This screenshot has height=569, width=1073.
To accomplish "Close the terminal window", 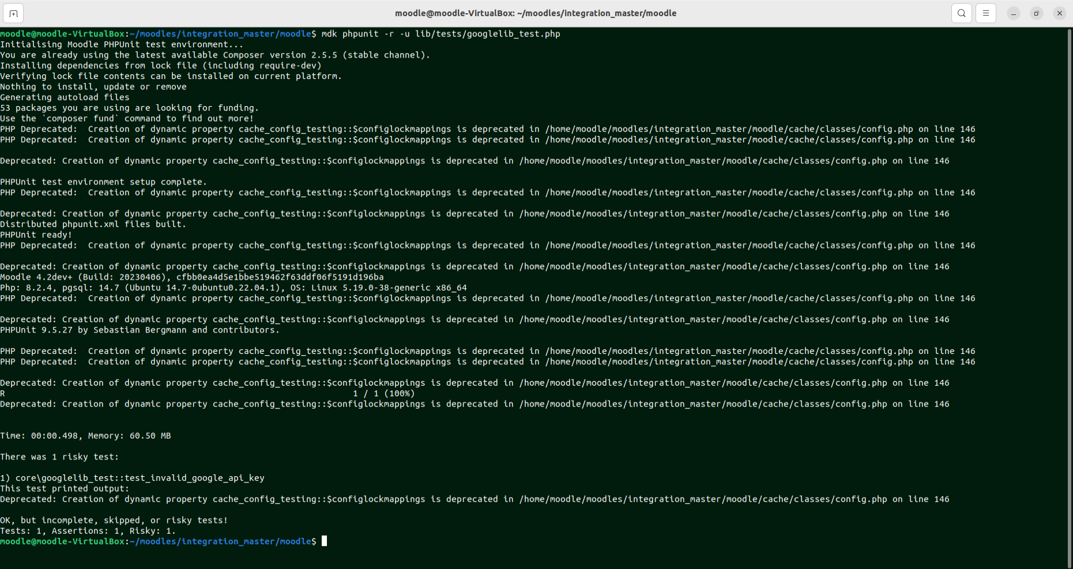I will 1060,13.
